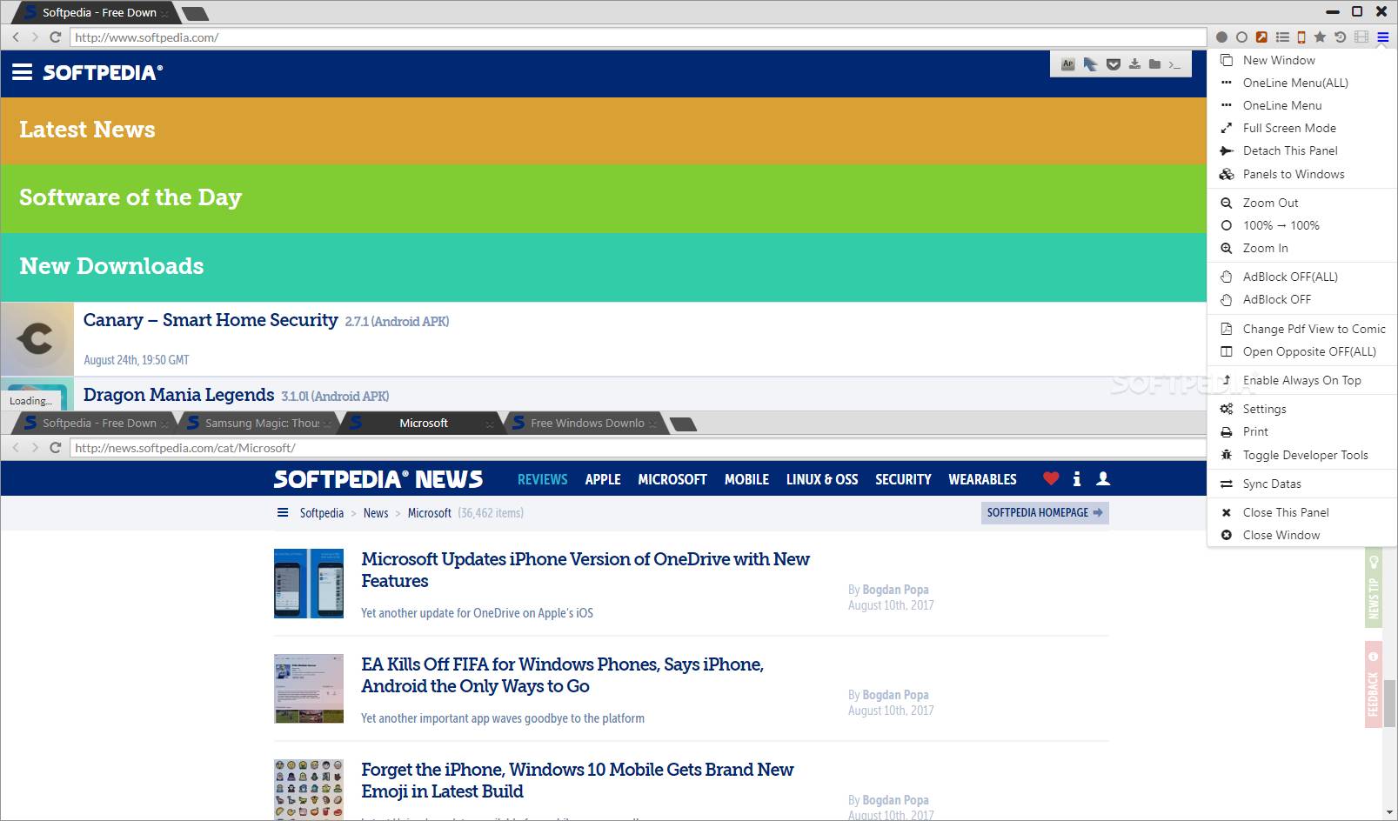Reload the bottom panel page
Image resolution: width=1398 pixels, height=821 pixels.
tap(56, 447)
